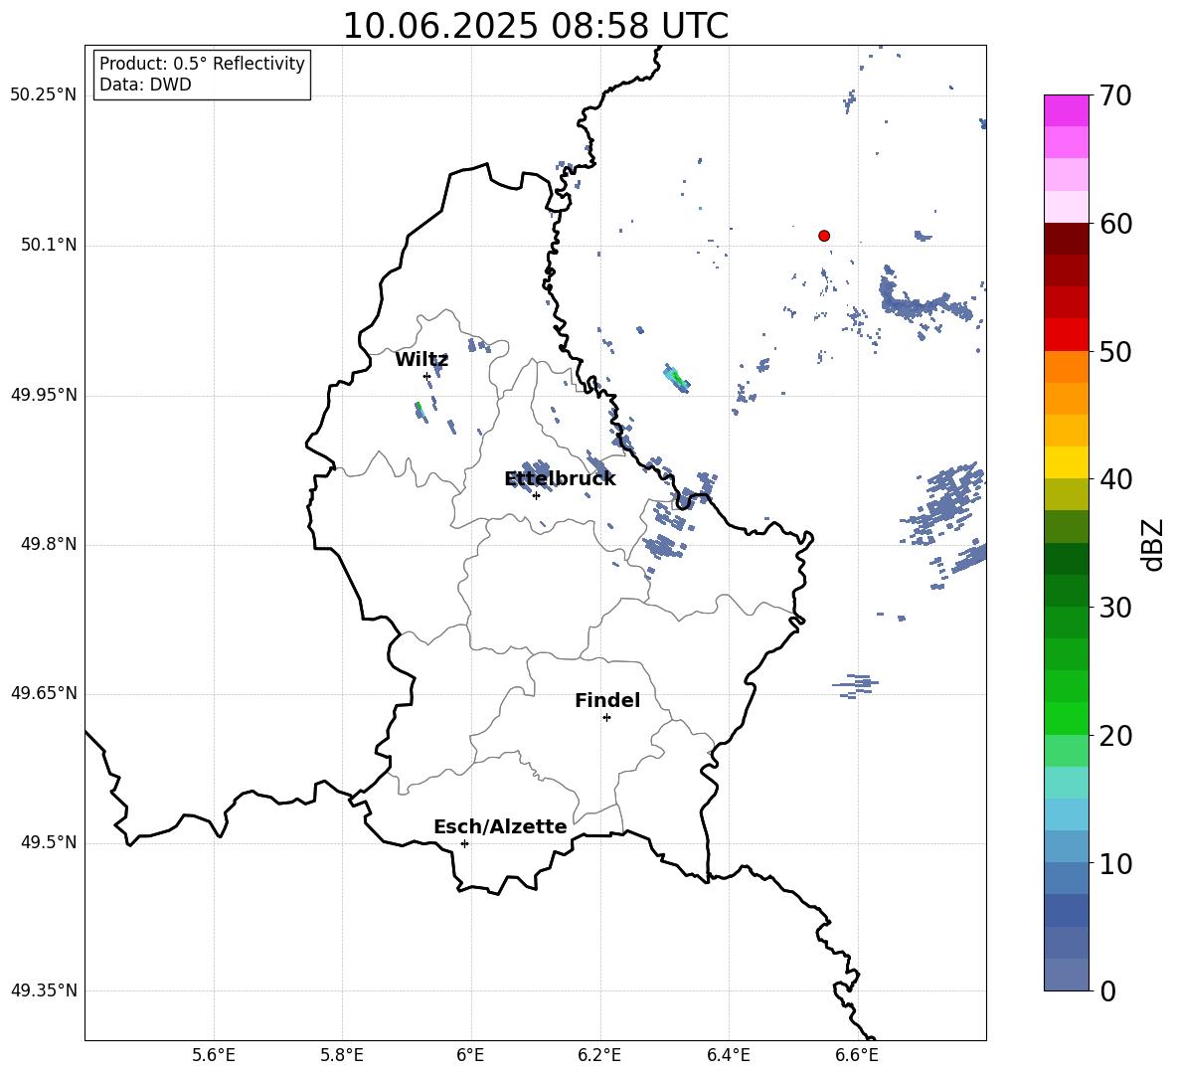Click the 5.6°E longitude label

point(214,1055)
